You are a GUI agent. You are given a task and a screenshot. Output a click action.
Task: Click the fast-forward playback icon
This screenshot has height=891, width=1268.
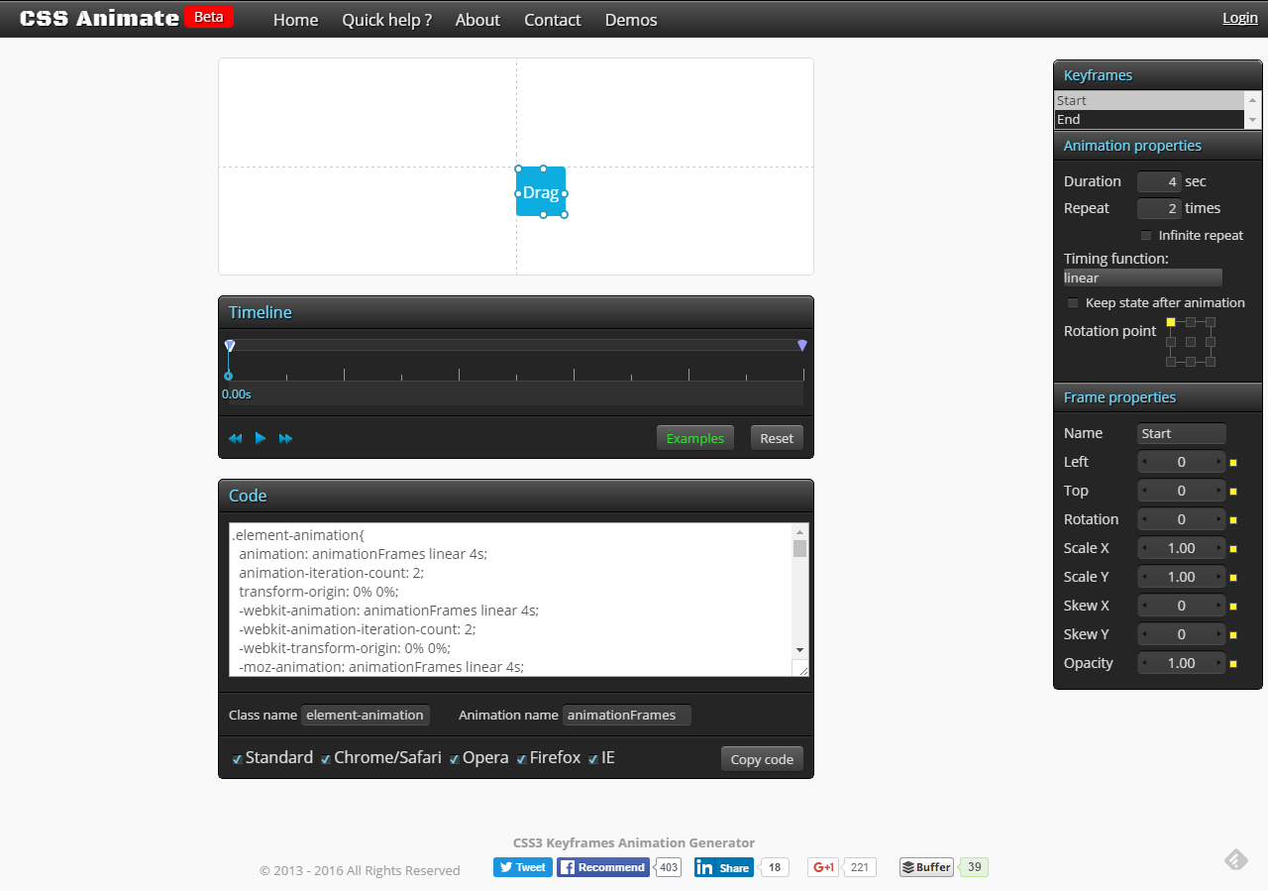pos(285,438)
